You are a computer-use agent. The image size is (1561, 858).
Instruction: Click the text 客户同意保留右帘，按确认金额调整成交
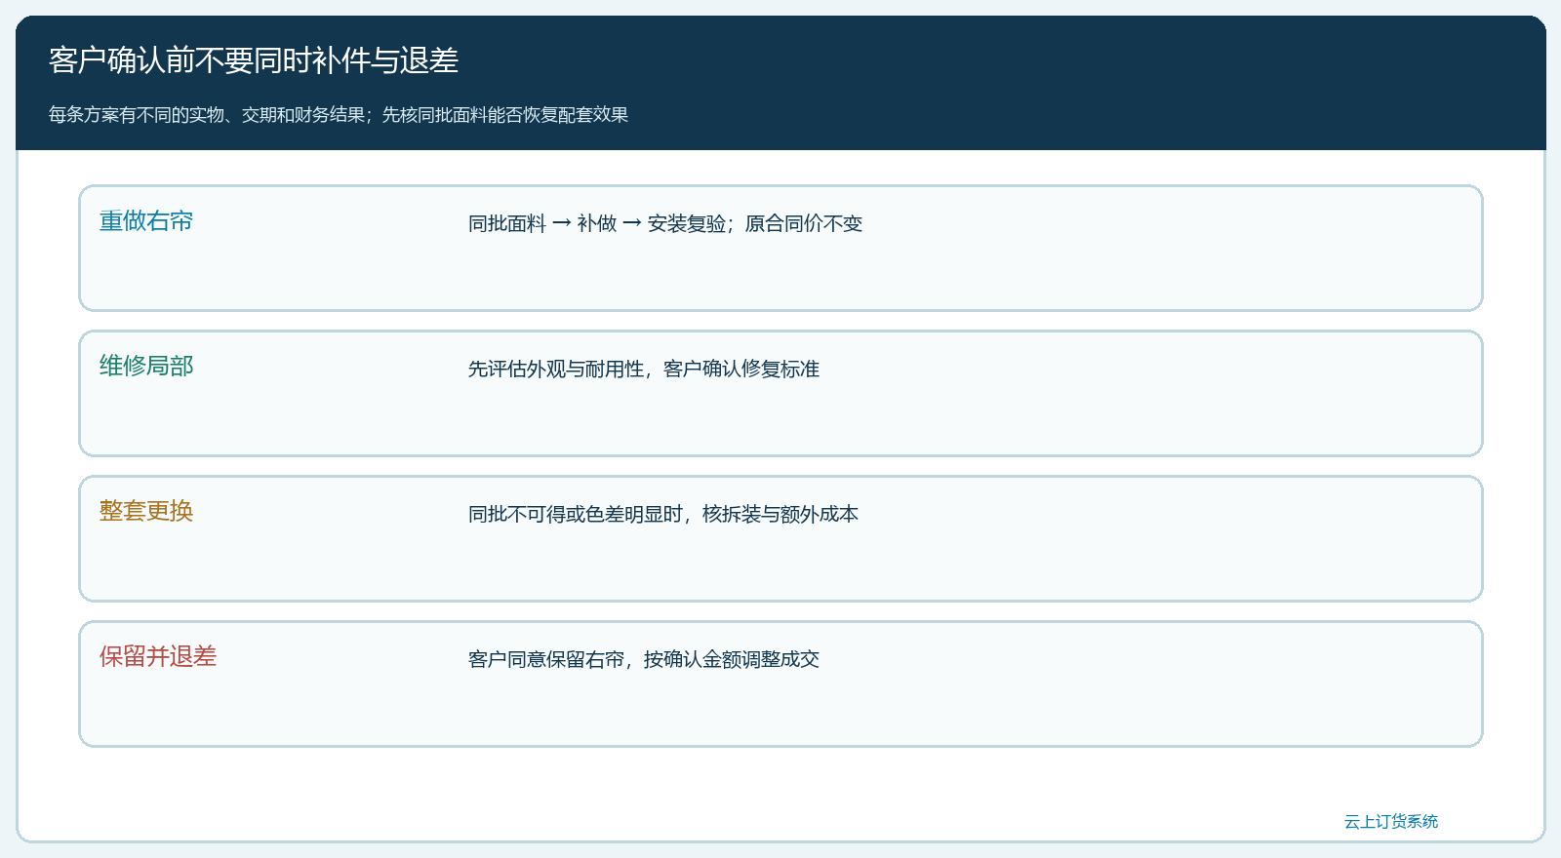644,659
